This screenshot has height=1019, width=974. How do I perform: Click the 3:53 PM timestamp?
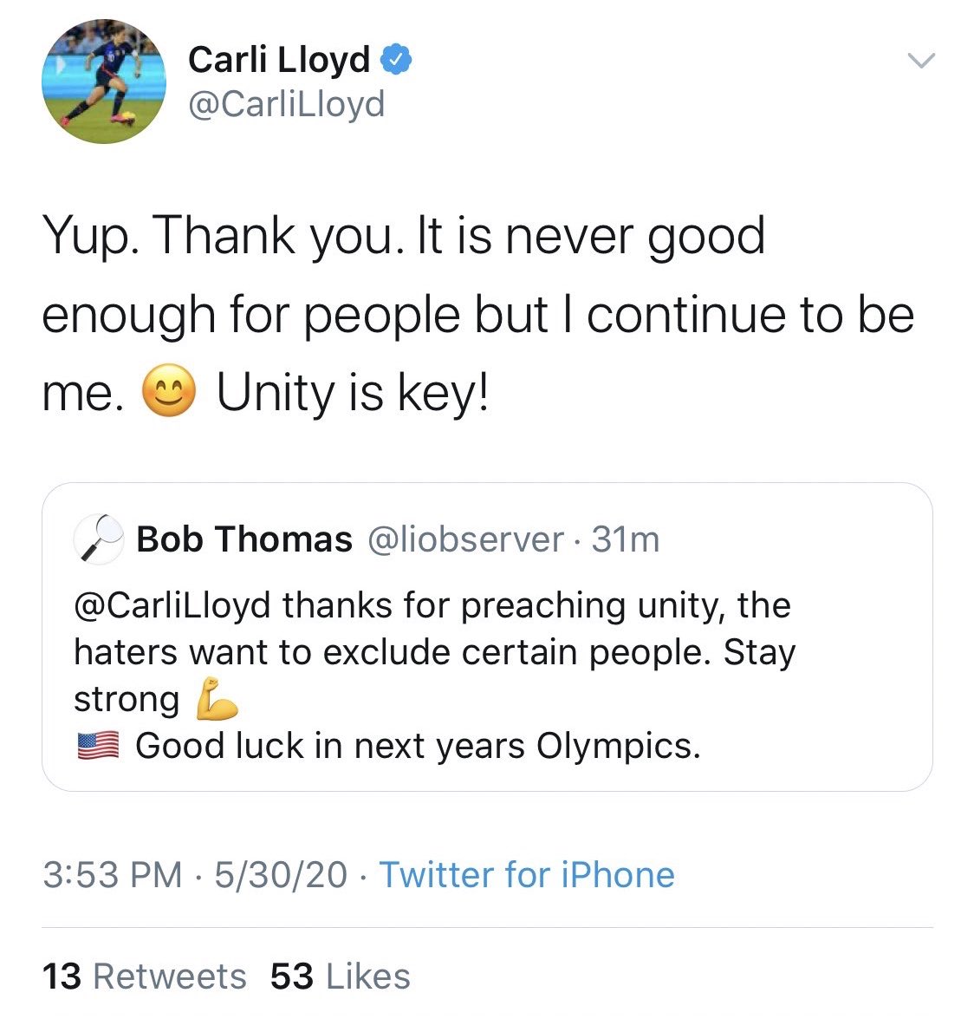112,875
